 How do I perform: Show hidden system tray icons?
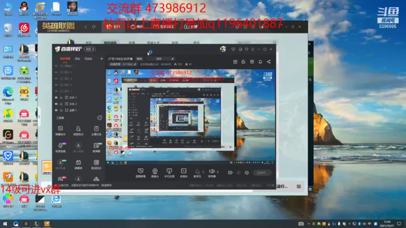[x=309, y=224]
